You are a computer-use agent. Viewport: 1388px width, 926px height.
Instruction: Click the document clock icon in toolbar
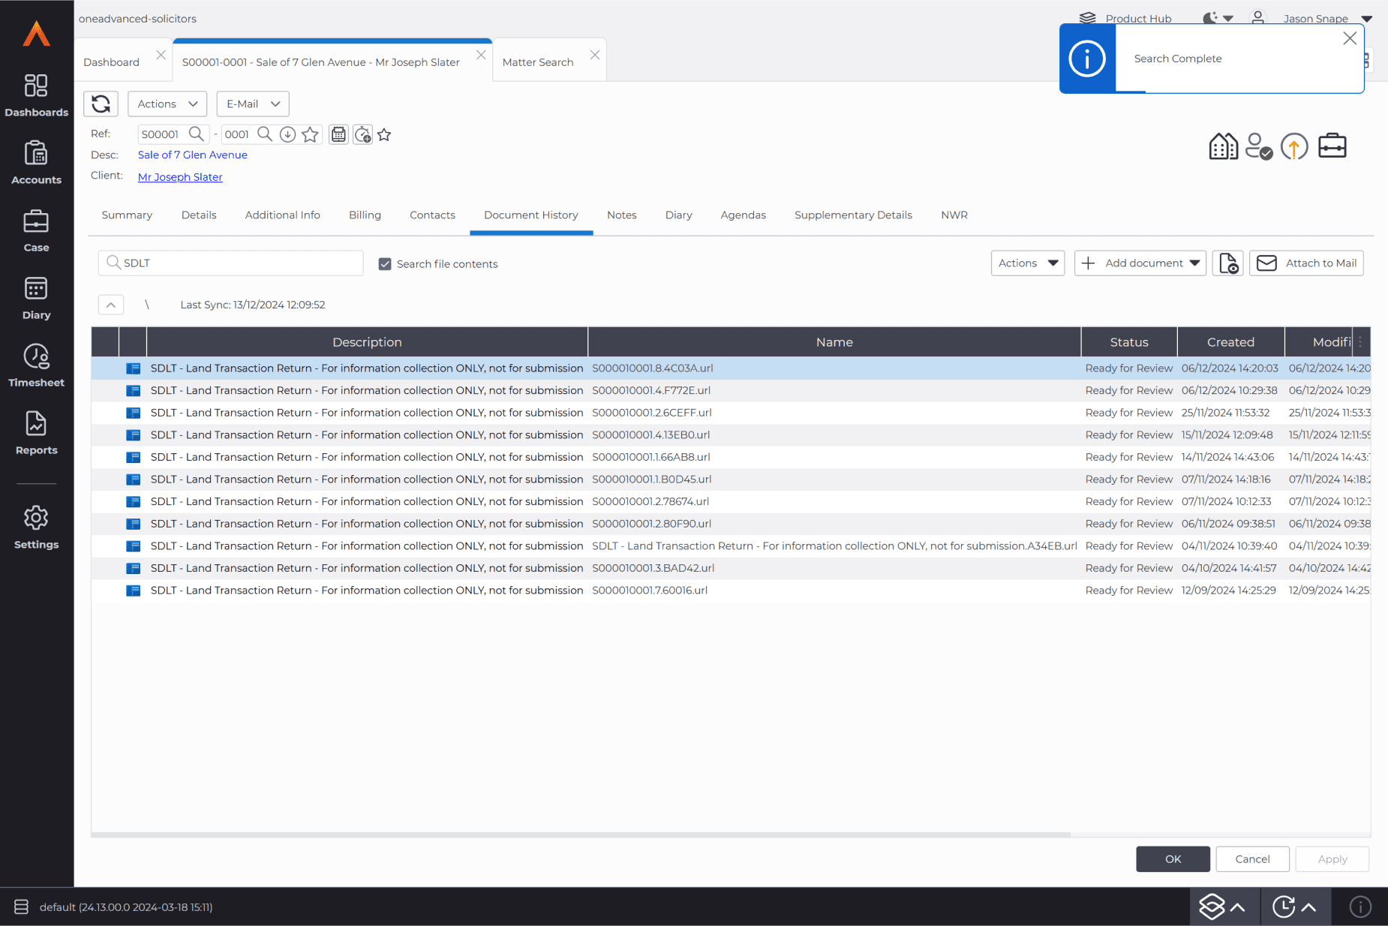click(x=1227, y=263)
